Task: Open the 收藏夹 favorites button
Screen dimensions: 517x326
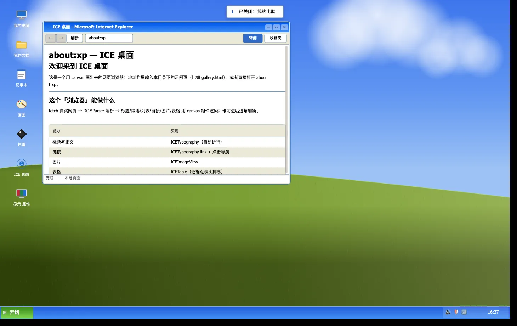Action: click(275, 38)
